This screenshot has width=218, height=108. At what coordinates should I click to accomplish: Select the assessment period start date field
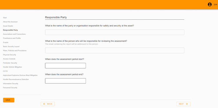click(x=65, y=66)
